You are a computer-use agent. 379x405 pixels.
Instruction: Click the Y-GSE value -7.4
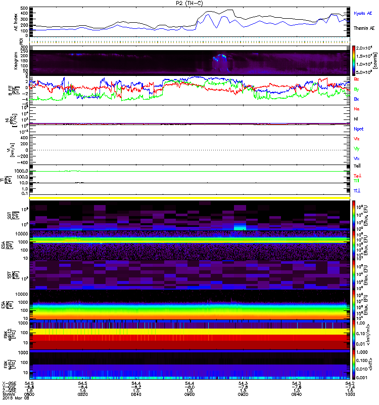[350, 387]
